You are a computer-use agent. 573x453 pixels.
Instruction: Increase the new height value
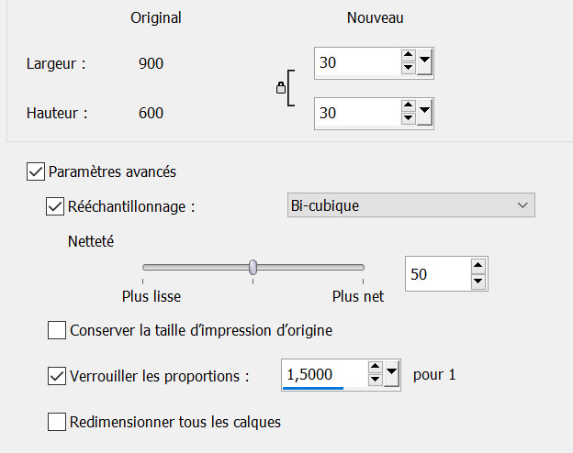pos(408,107)
